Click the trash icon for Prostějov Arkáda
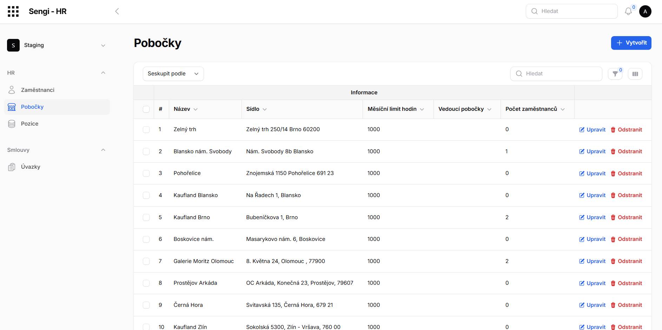The height and width of the screenshot is (330, 662). tap(613, 283)
